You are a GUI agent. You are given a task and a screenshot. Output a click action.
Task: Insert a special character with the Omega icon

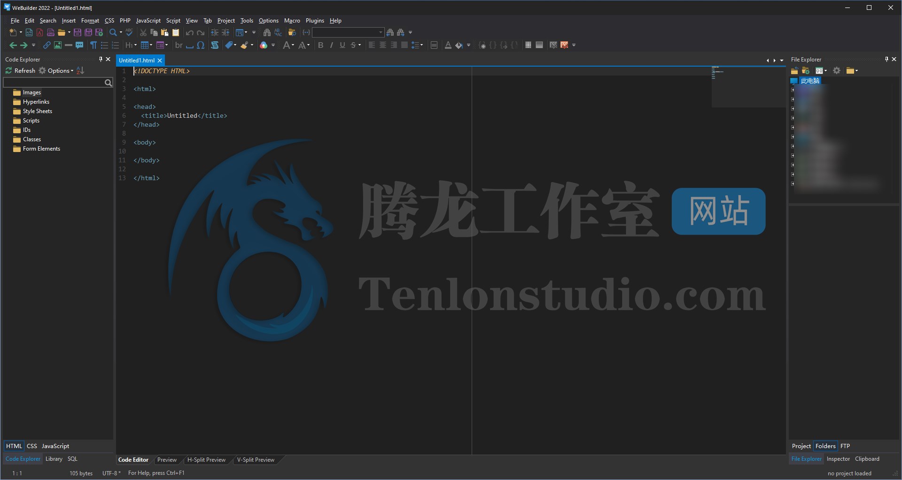click(x=201, y=45)
